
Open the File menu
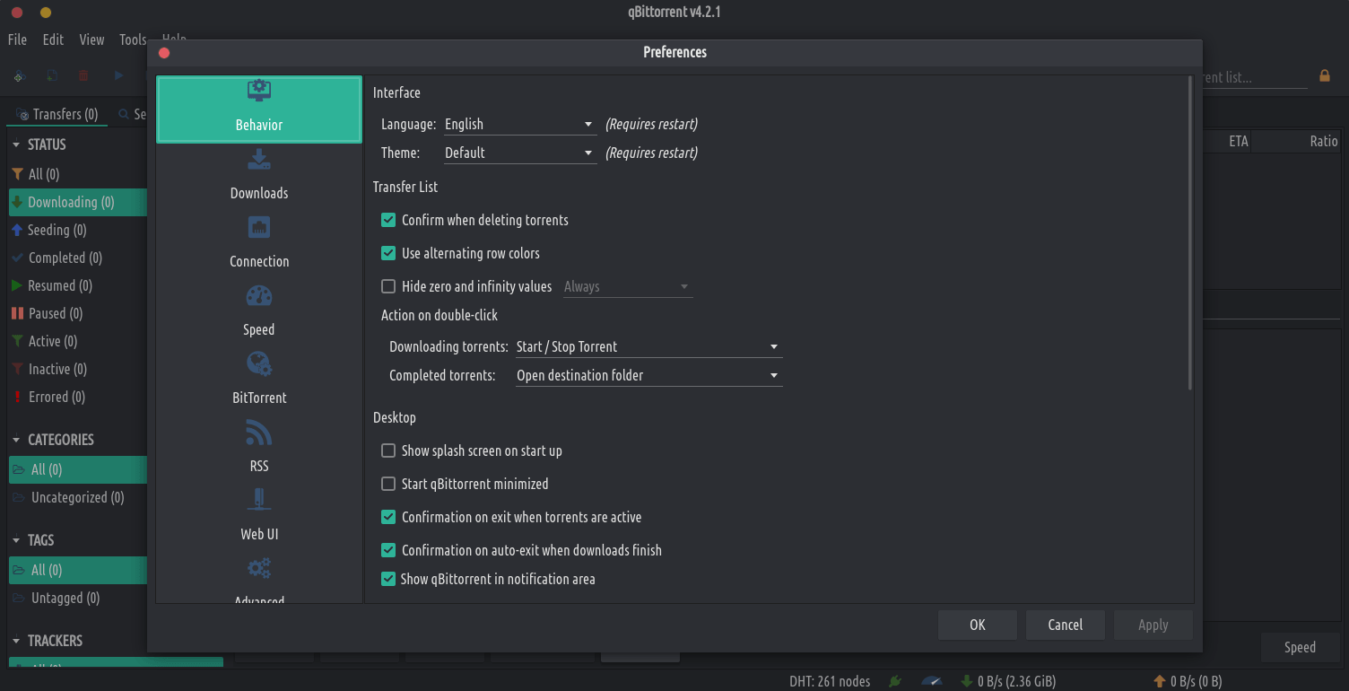[x=17, y=39]
